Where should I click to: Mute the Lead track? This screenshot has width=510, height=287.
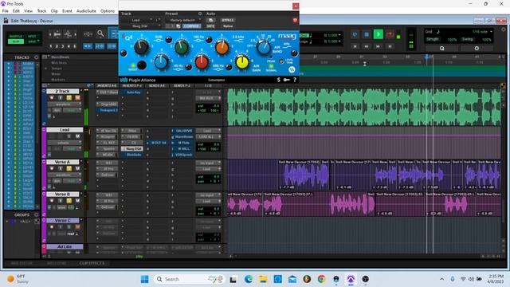(x=77, y=136)
